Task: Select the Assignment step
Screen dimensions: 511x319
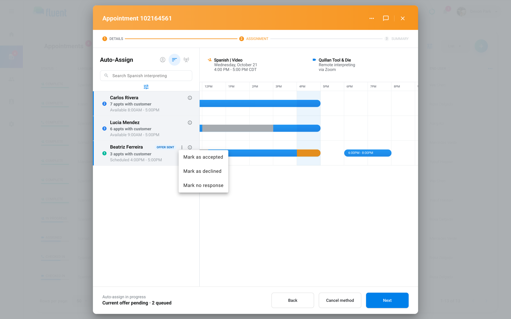Action: point(254,39)
